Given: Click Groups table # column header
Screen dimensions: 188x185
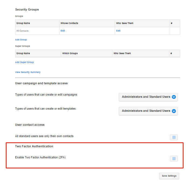Looking at the screenshot, I should pyautogui.click(x=175, y=23).
